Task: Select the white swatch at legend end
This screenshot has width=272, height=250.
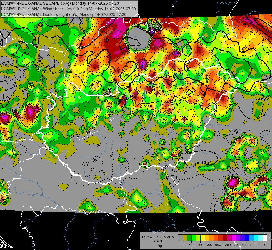Action: pos(265,237)
